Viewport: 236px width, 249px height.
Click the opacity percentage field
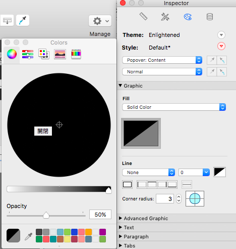[x=100, y=215]
